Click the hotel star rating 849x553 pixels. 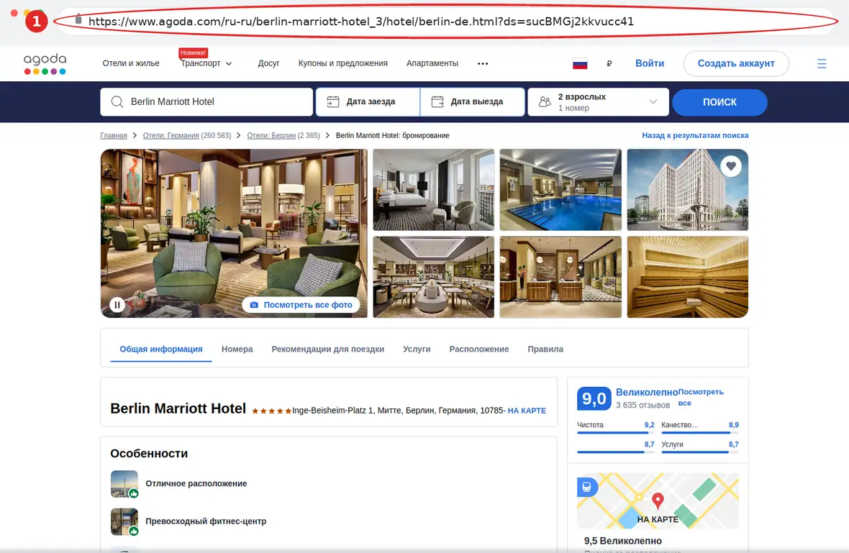pos(271,411)
